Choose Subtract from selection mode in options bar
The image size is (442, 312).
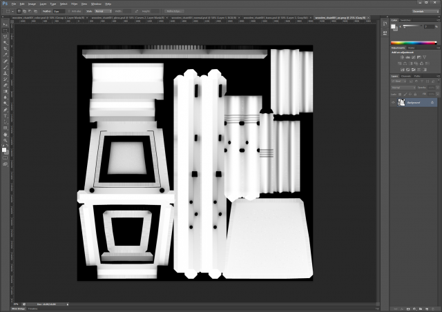coord(30,11)
